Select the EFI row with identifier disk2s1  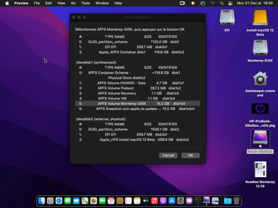click(x=138, y=134)
